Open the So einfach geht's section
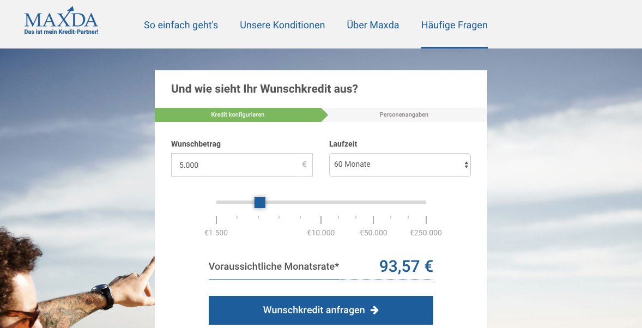Image resolution: width=642 pixels, height=328 pixels. 180,25
